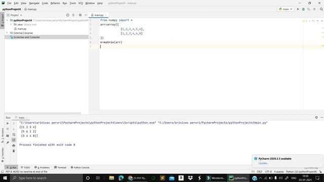Open the Run tool window tab
This screenshot has width=324, height=182.
(12, 167)
